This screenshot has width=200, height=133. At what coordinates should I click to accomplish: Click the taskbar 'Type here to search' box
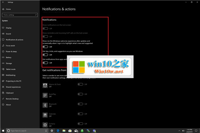coord(27,131)
